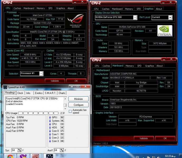Switch to the S.M.A.R.T. tab in SpeedFan

tap(50, 93)
